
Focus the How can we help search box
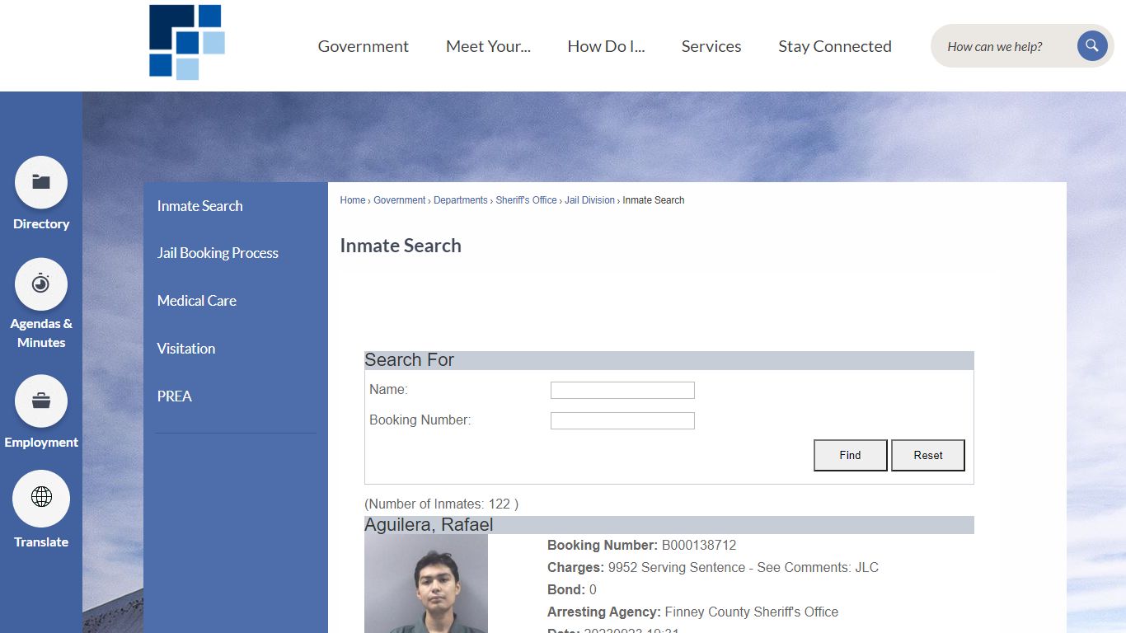point(1006,46)
